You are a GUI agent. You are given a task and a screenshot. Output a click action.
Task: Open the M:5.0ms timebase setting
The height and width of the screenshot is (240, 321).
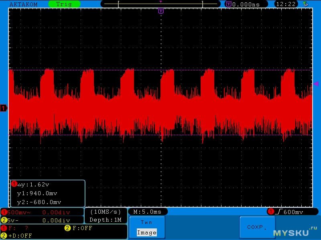pyautogui.click(x=148, y=212)
